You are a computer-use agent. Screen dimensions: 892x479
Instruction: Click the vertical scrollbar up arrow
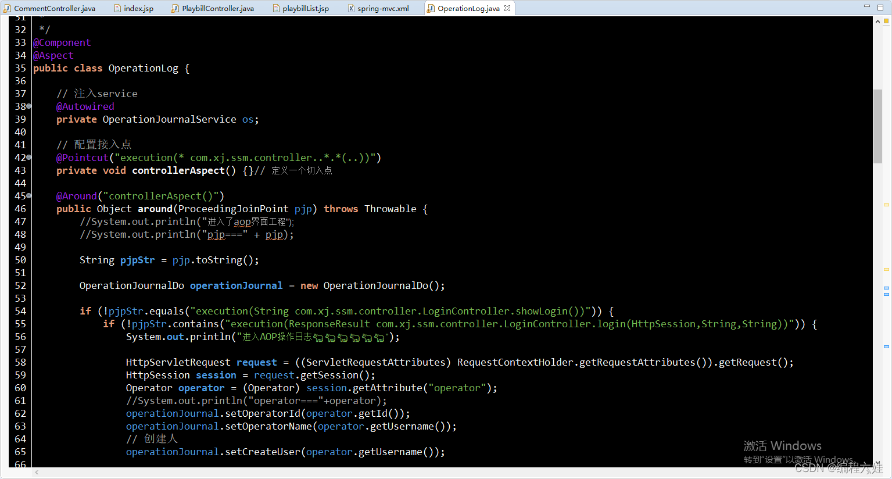coord(877,22)
